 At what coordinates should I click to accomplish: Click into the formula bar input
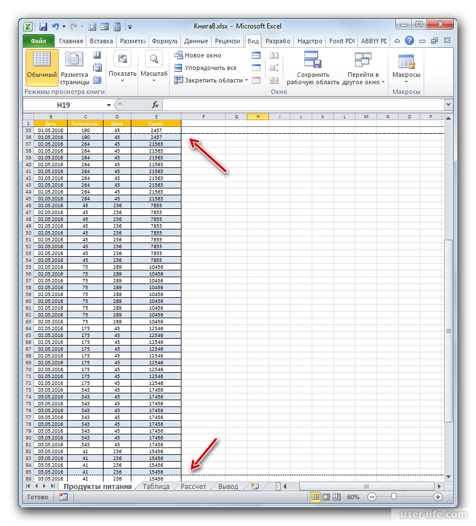[303, 105]
